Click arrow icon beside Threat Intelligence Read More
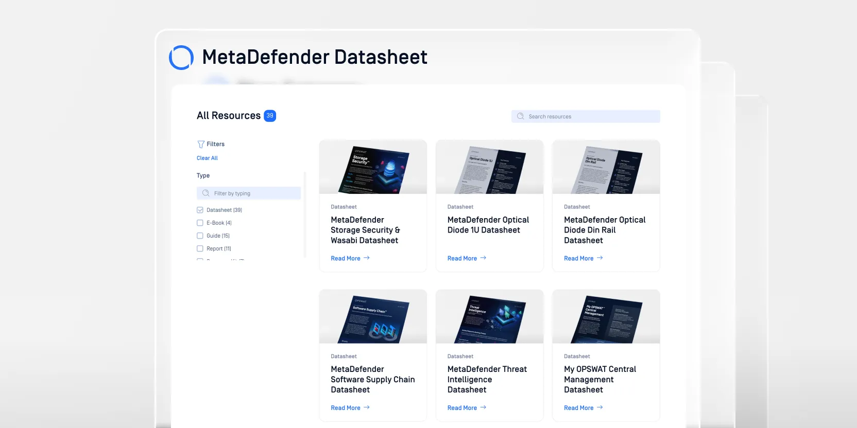This screenshot has height=428, width=857. point(483,407)
